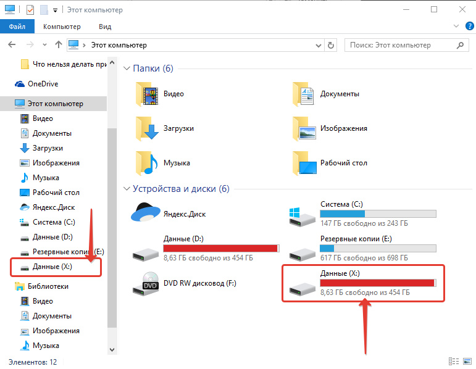This screenshot has height=369, width=476.
Task: Expand the ribbon using chevron
Action: (x=456, y=26)
